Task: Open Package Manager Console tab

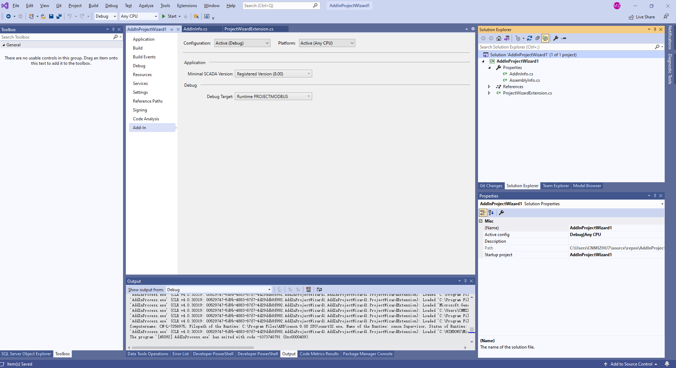Action: click(368, 354)
